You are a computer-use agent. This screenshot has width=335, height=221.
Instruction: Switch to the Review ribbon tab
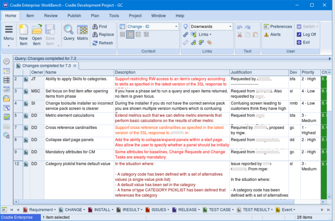(x=51, y=16)
